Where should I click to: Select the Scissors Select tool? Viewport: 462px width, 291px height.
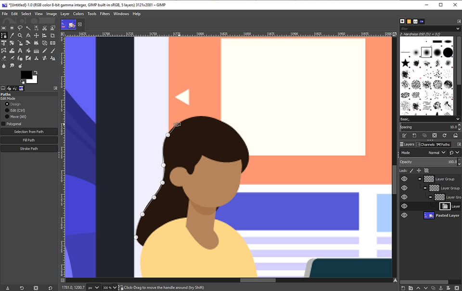pos(44,27)
